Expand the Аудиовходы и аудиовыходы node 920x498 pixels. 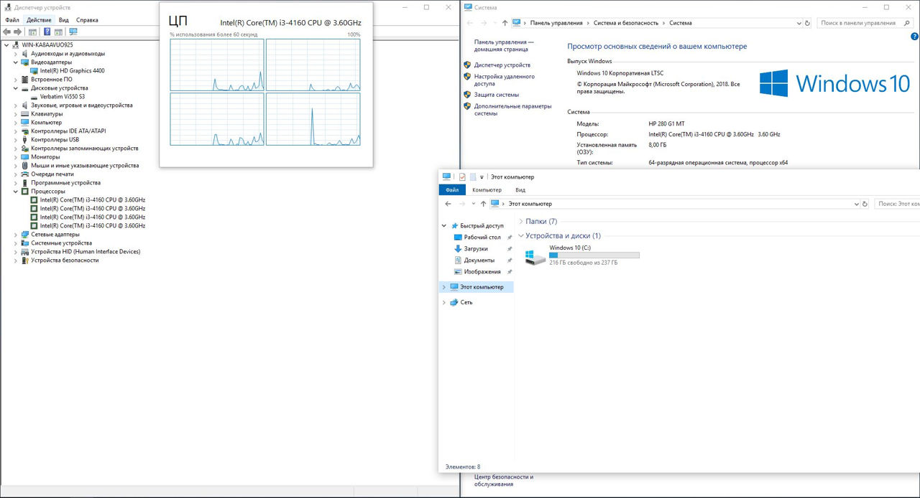(x=16, y=54)
